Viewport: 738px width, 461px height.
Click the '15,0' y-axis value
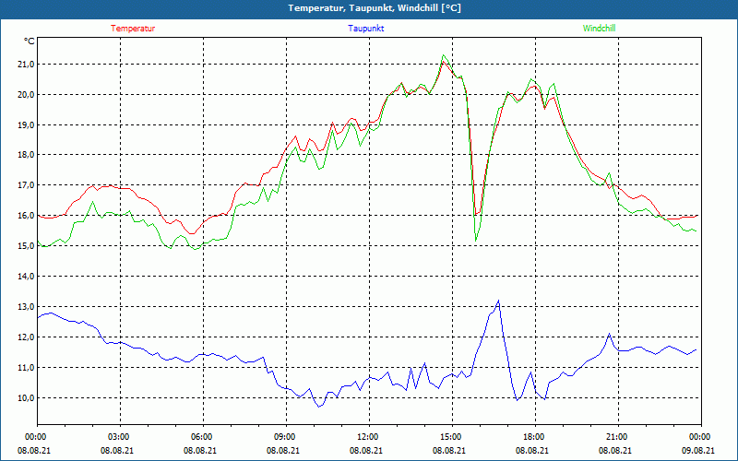point(27,246)
